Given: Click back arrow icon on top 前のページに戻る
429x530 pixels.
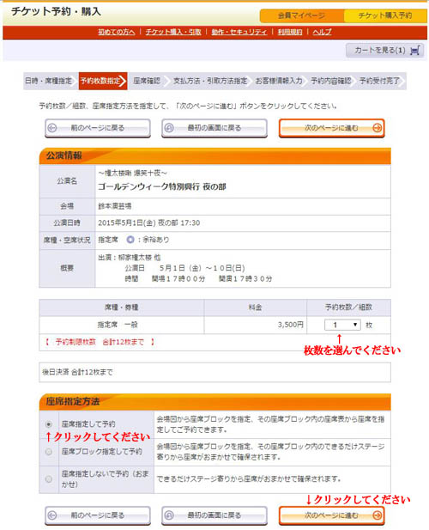Looking at the screenshot, I should click(52, 128).
